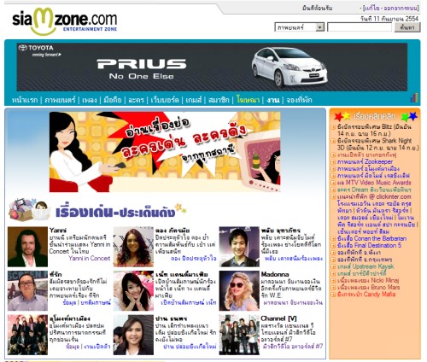Click the plus icon beside clickinter.com row
This screenshot has height=362, width=427.
pyautogui.click(x=333, y=197)
